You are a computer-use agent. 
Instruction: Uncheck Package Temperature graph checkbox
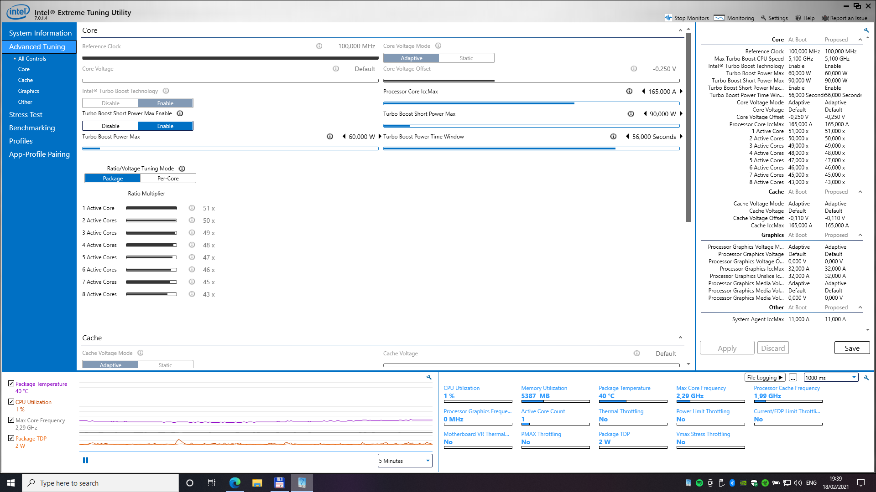11,384
